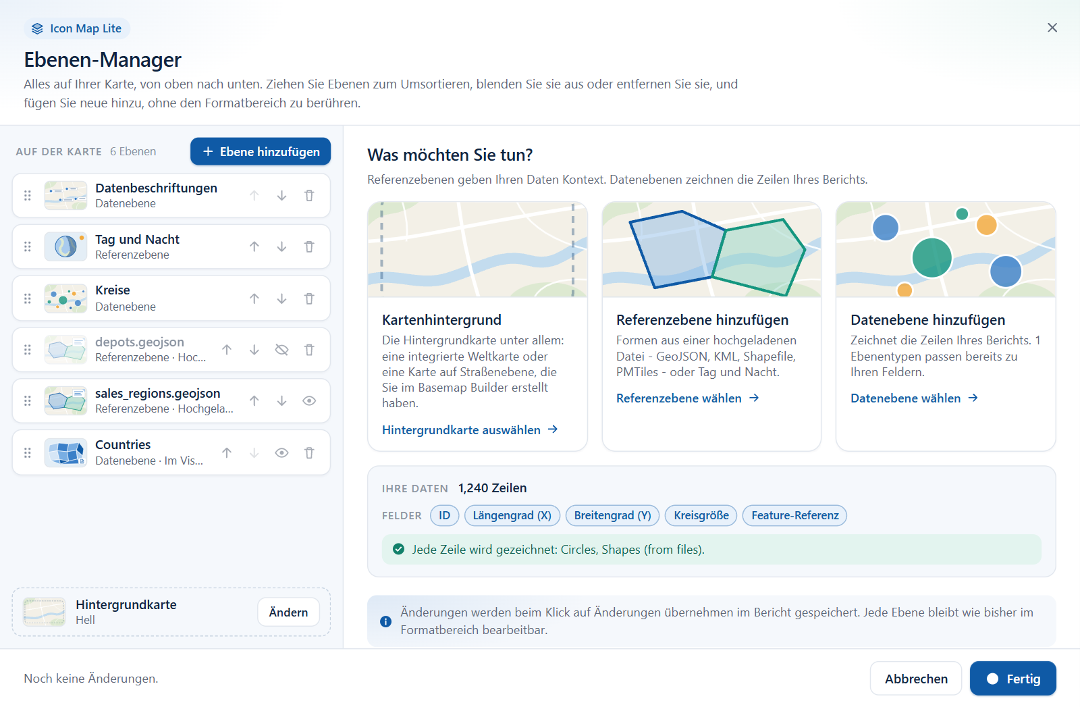
Task: Confirm with the Fertig button
Action: coord(1013,679)
